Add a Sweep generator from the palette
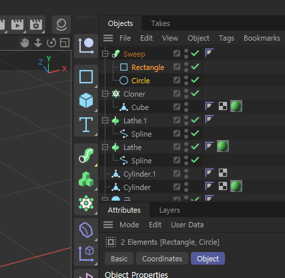 pyautogui.click(x=86, y=155)
